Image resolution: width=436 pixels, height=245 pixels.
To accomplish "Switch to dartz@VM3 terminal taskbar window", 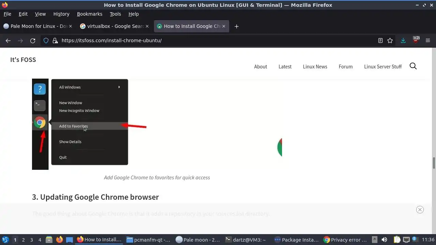I will click(x=247, y=240).
